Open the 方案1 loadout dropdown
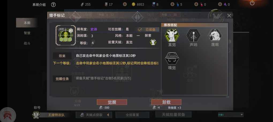 click(x=231, y=115)
